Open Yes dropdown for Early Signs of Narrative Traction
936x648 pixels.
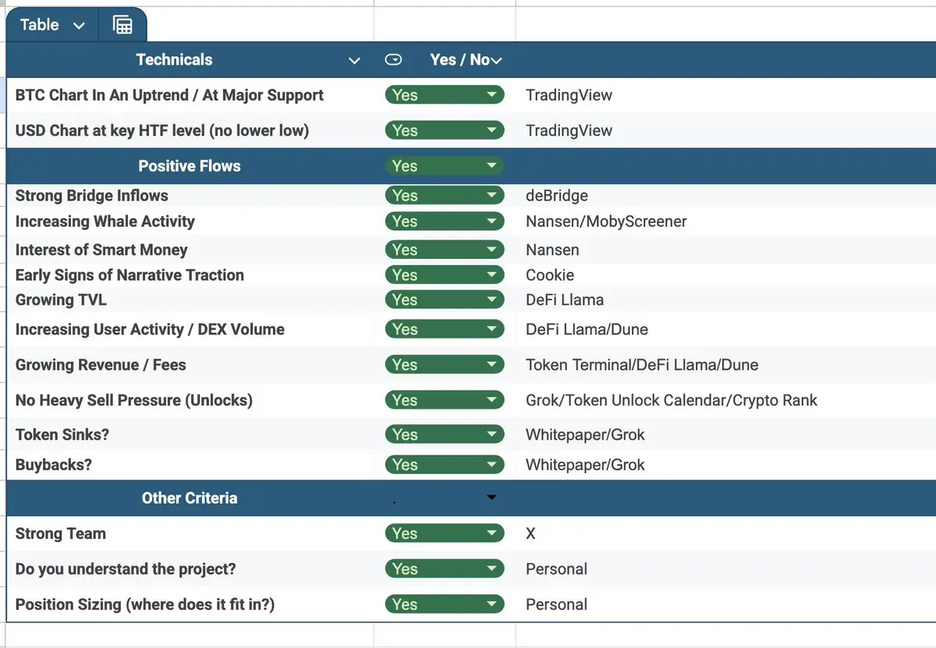click(x=445, y=274)
